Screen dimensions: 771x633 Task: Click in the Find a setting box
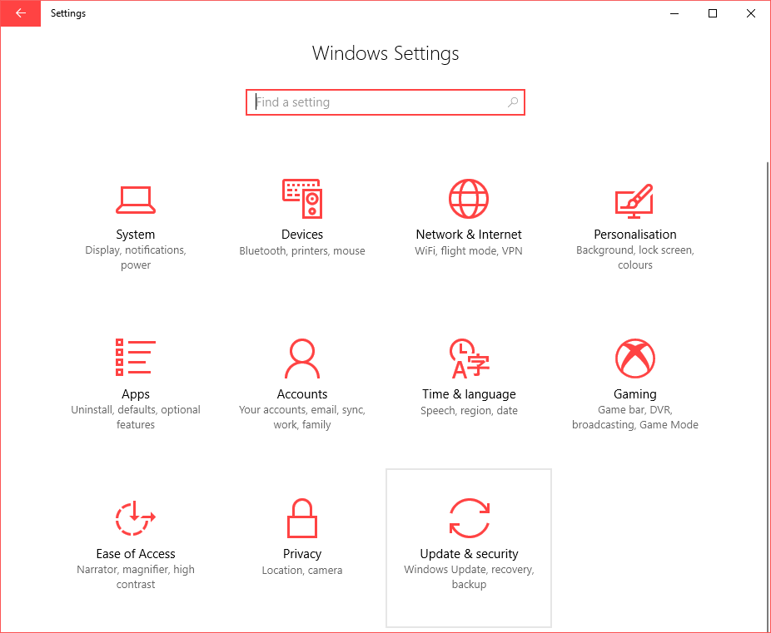375,102
